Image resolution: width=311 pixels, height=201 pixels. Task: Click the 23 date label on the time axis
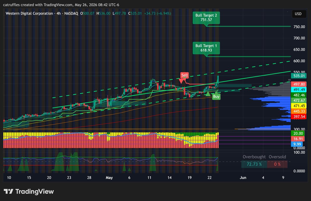tap(69, 178)
